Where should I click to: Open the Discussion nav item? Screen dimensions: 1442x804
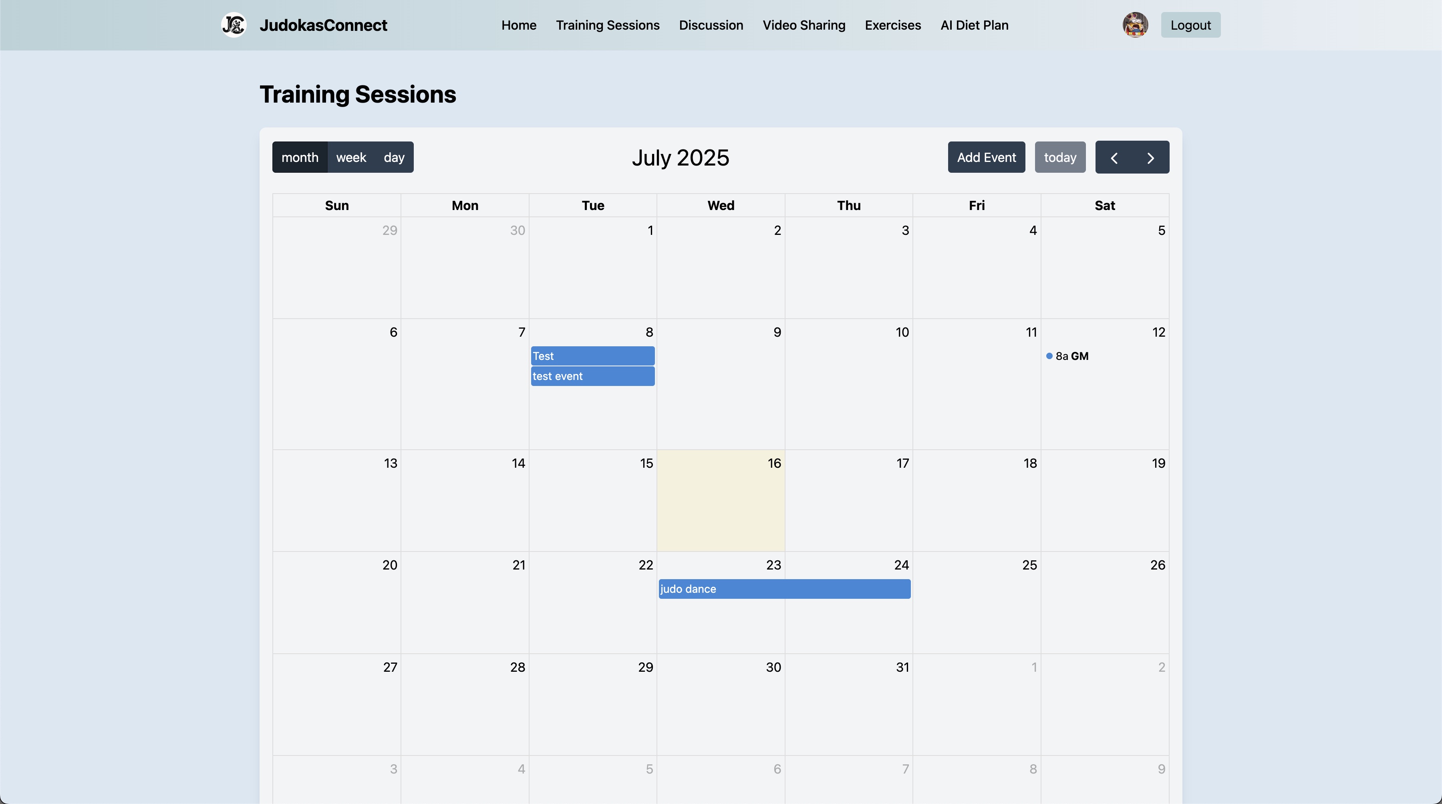pyautogui.click(x=711, y=25)
